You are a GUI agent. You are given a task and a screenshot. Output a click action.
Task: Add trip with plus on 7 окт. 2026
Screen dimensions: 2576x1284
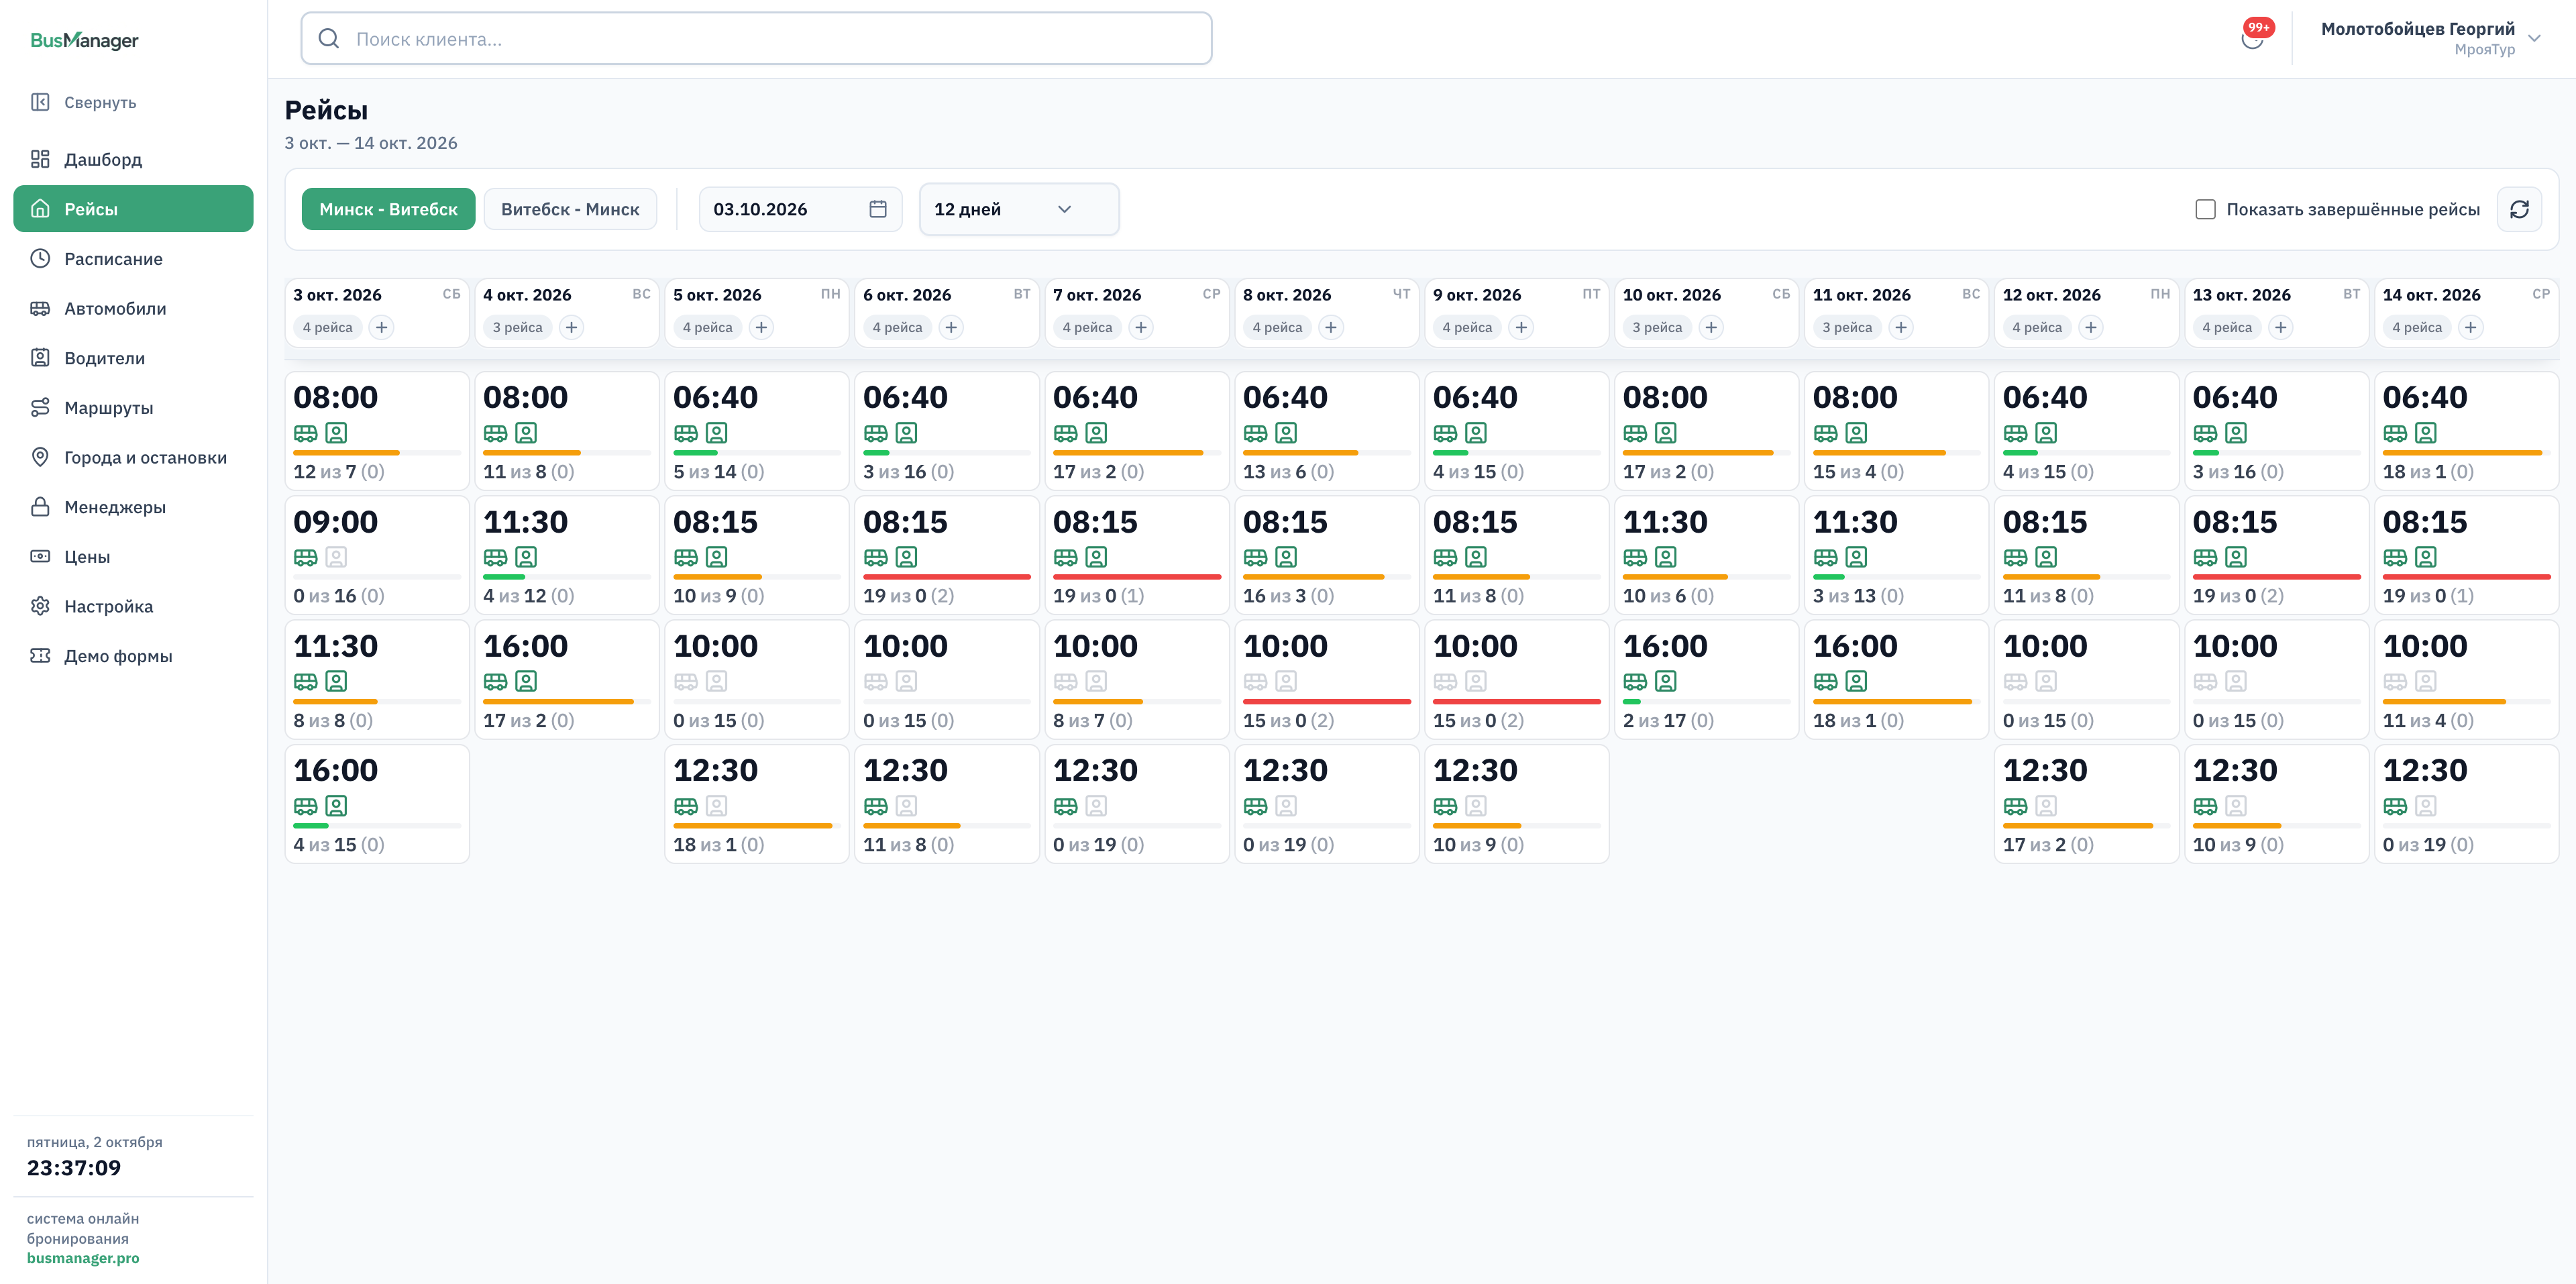[x=1141, y=327]
